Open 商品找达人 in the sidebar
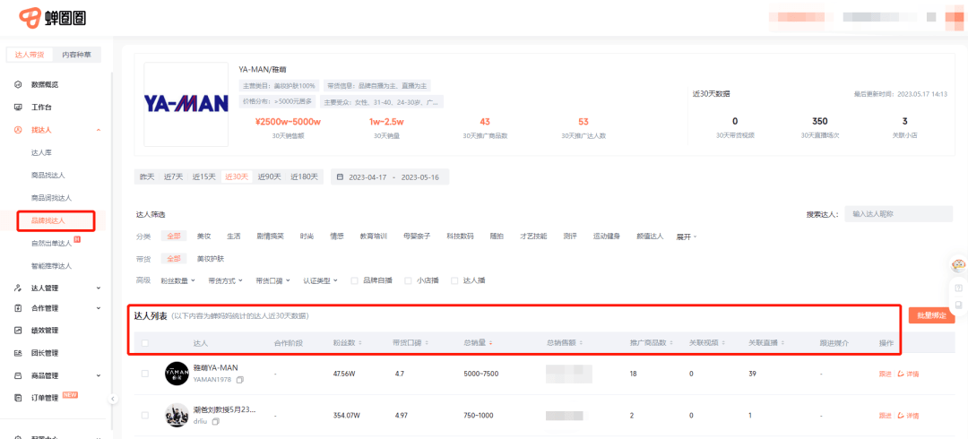 48,176
